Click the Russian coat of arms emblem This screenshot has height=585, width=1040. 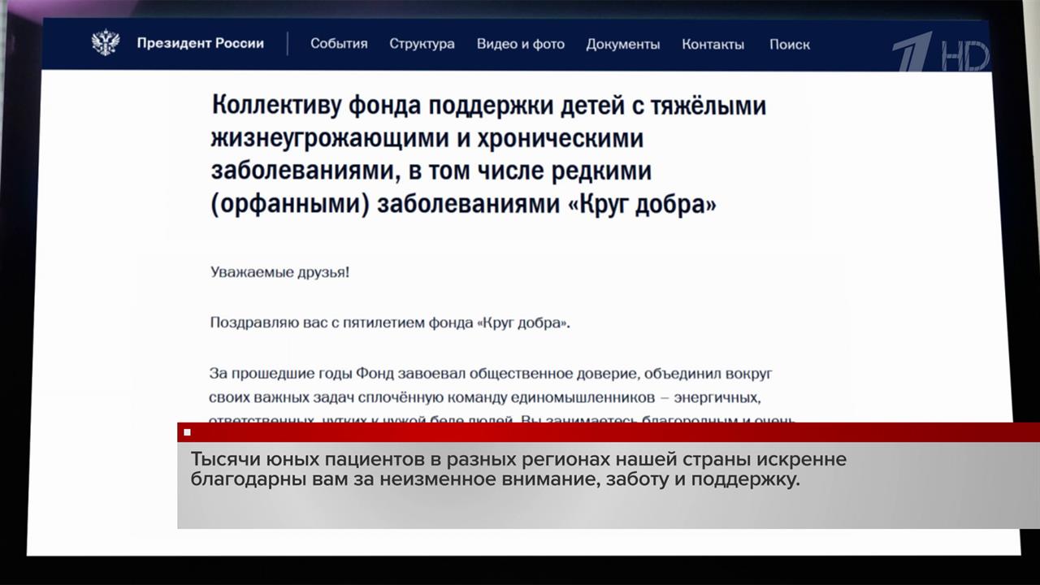pos(106,43)
